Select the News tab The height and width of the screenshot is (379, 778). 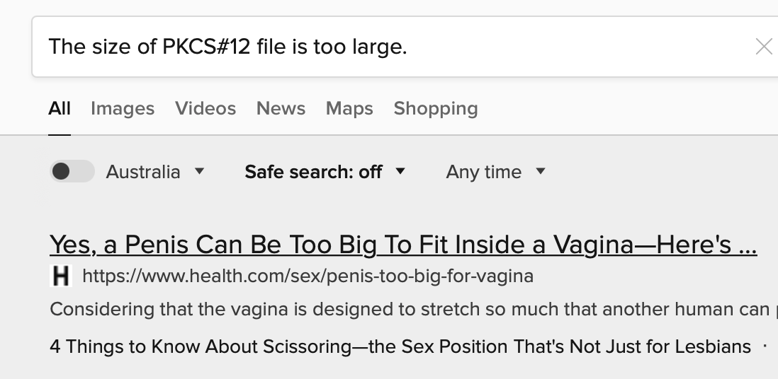(281, 109)
